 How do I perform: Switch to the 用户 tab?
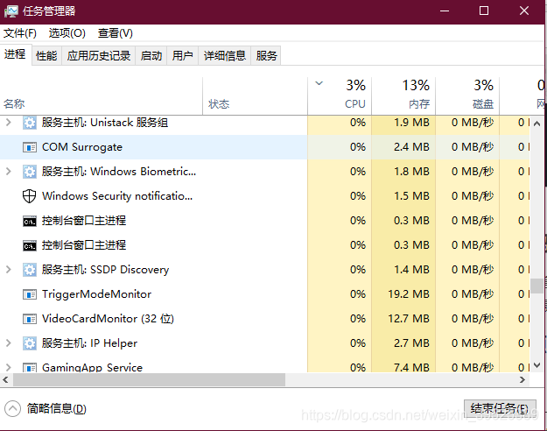click(182, 55)
